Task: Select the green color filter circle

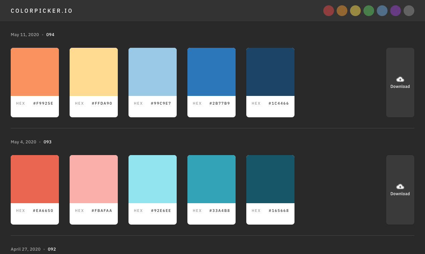Action: point(369,10)
